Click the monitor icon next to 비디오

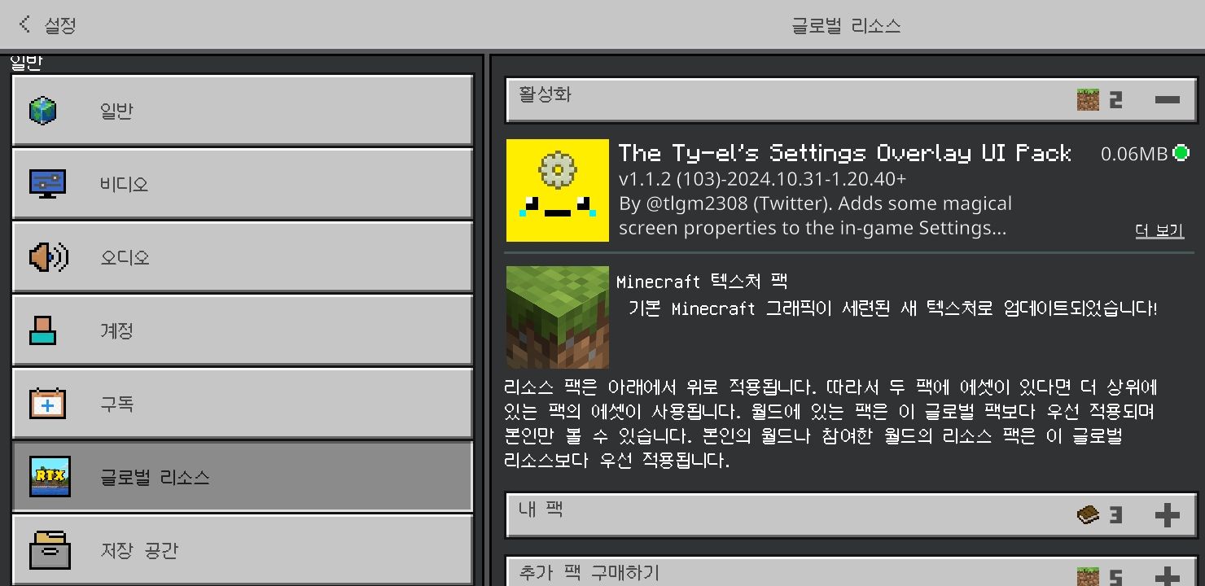click(x=47, y=184)
